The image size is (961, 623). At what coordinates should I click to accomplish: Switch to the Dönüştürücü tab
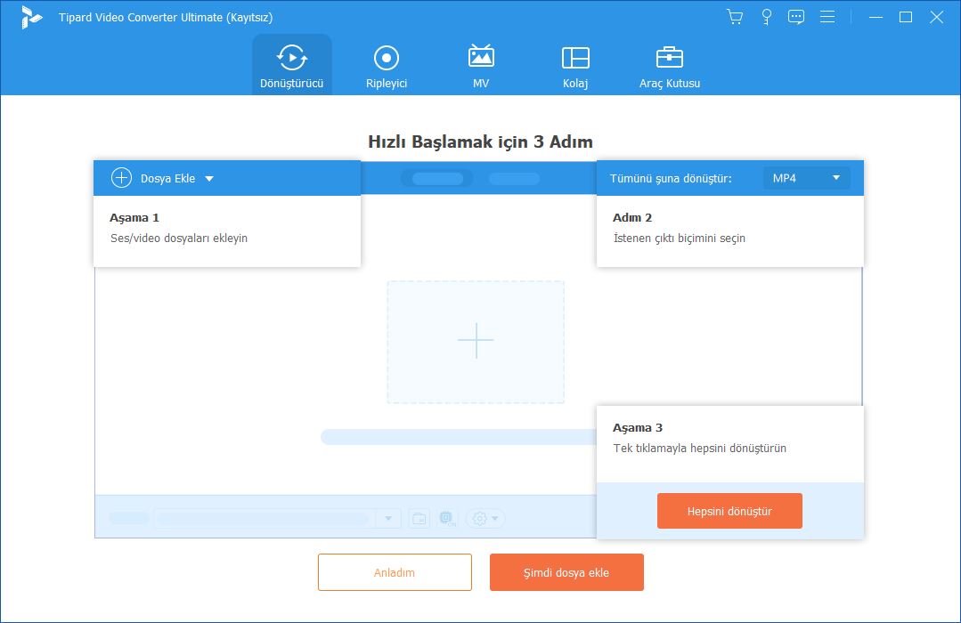pos(292,65)
